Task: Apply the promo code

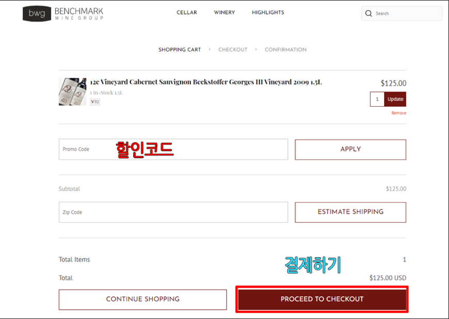Action: point(350,149)
